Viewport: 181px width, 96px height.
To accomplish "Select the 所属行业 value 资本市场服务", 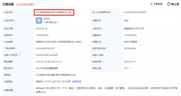I will 131,42.
